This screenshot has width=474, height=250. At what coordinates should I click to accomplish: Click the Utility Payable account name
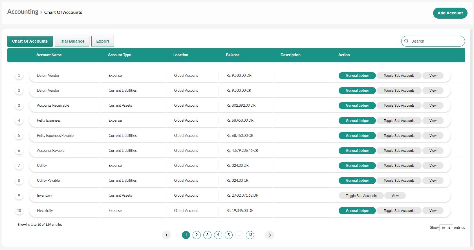pyautogui.click(x=48, y=180)
